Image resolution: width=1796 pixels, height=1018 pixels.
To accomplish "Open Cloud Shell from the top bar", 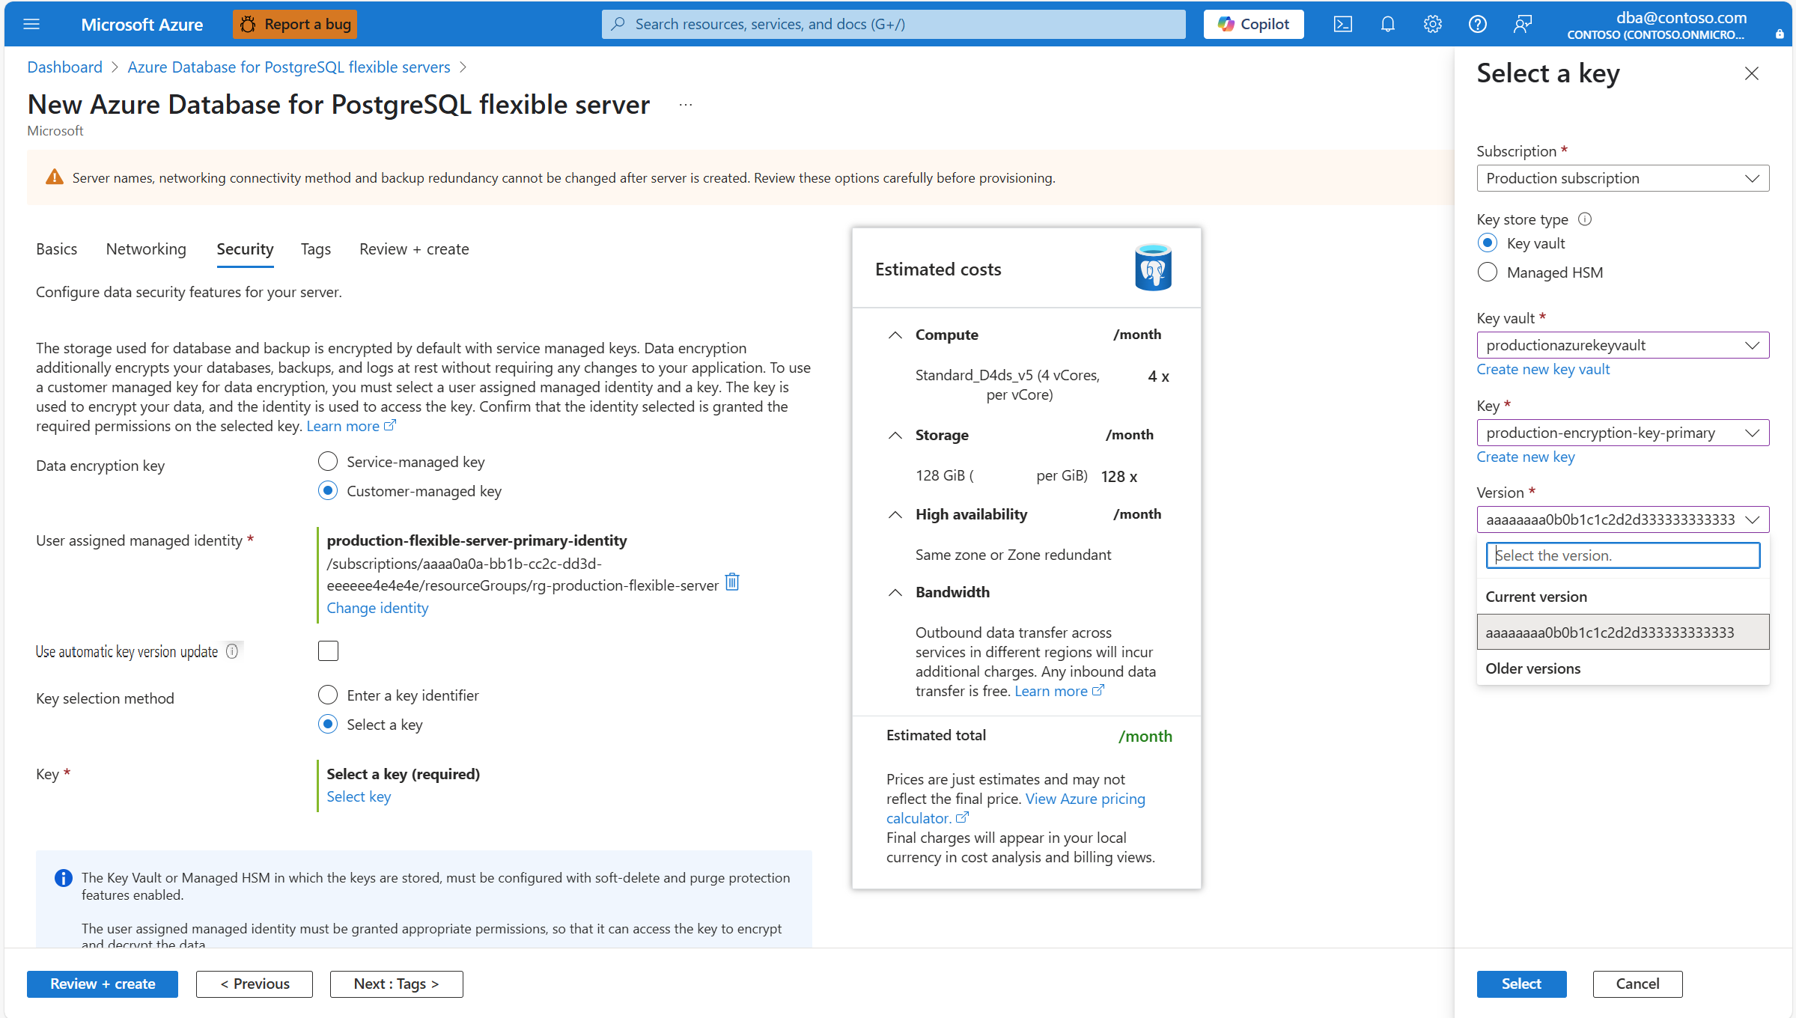I will pos(1342,25).
